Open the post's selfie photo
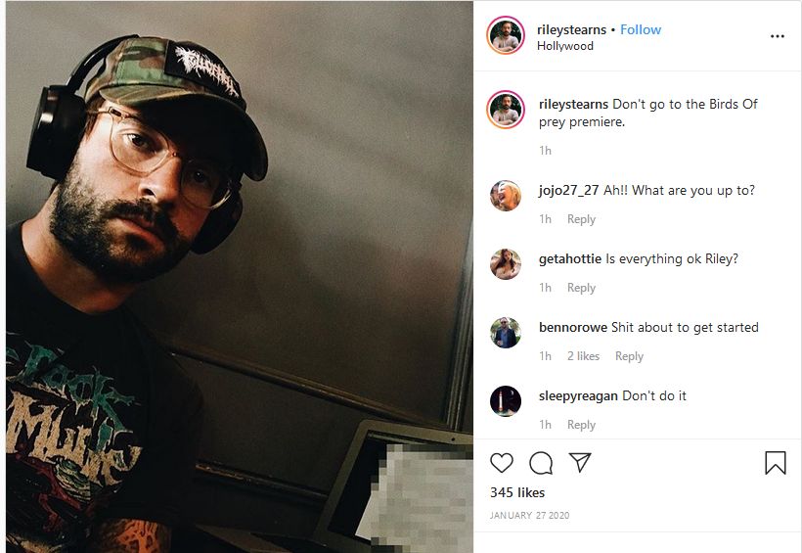 click(240, 277)
